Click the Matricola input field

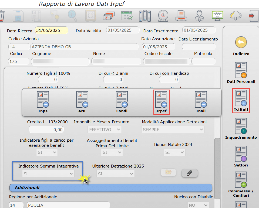(x=204, y=61)
